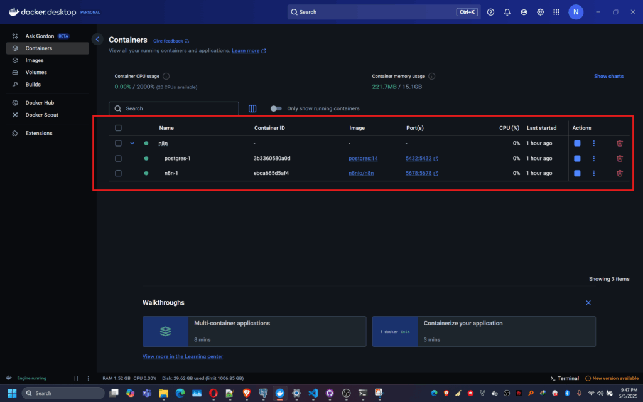Open Multi-container applications walkthrough
Image resolution: width=643 pixels, height=402 pixels.
(254, 332)
